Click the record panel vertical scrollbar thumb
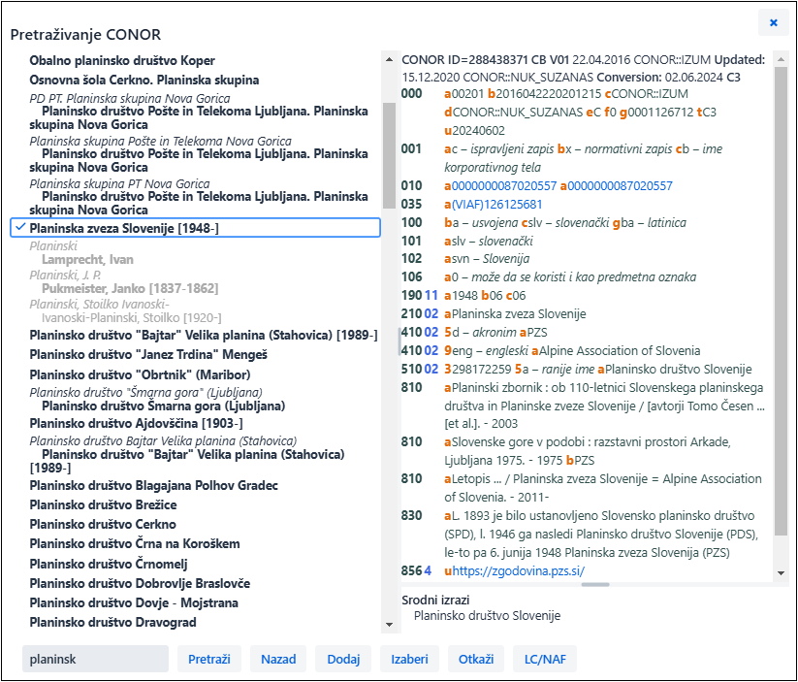The width and height of the screenshot is (798, 682). [781, 301]
